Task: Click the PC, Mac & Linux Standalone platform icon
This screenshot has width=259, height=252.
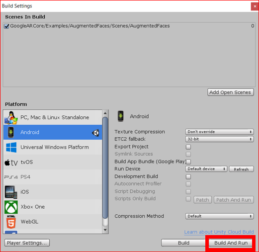Action: coord(11,118)
